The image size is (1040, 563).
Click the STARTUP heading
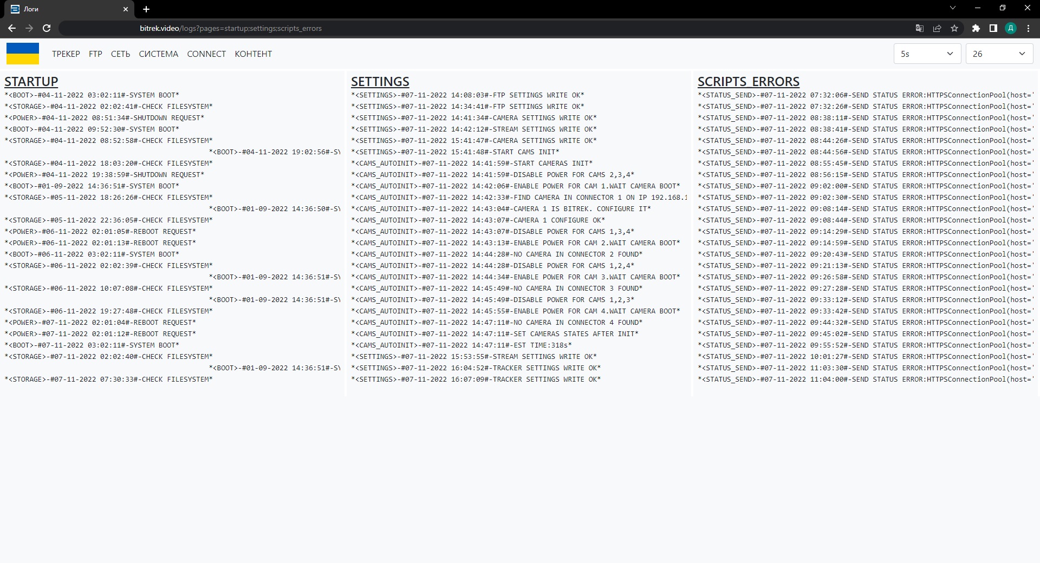click(x=31, y=81)
